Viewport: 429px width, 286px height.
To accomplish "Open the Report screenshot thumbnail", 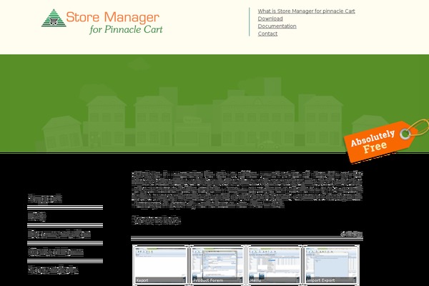I will coord(161,265).
